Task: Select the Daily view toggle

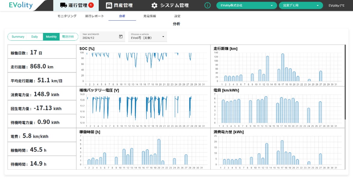Action: click(x=34, y=37)
